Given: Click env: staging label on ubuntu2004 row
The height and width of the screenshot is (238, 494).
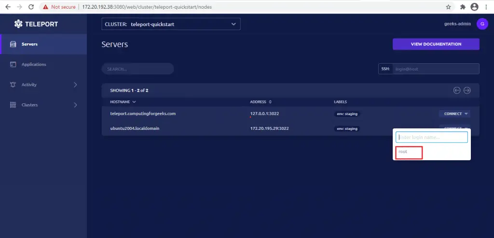Looking at the screenshot, I should (347, 128).
